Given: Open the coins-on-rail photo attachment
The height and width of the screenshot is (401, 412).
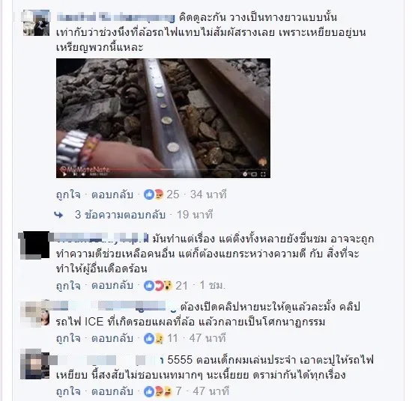Looking at the screenshot, I should coord(163,118).
